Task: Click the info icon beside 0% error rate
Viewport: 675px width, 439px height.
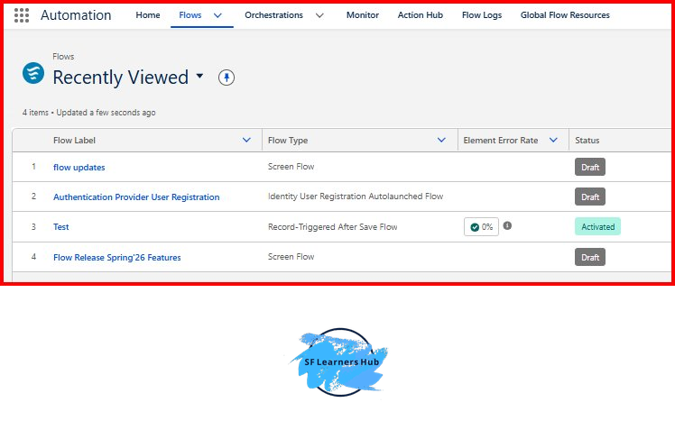Action: [507, 225]
